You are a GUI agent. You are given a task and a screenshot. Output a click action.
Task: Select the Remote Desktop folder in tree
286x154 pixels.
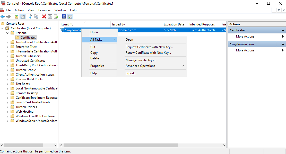(x=27, y=93)
